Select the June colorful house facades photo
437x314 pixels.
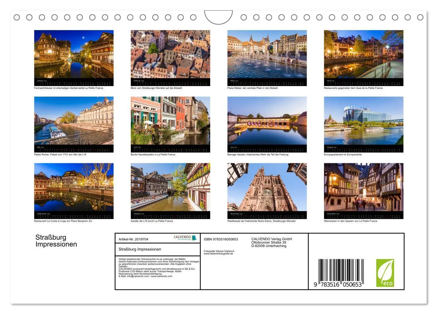tap(170, 120)
